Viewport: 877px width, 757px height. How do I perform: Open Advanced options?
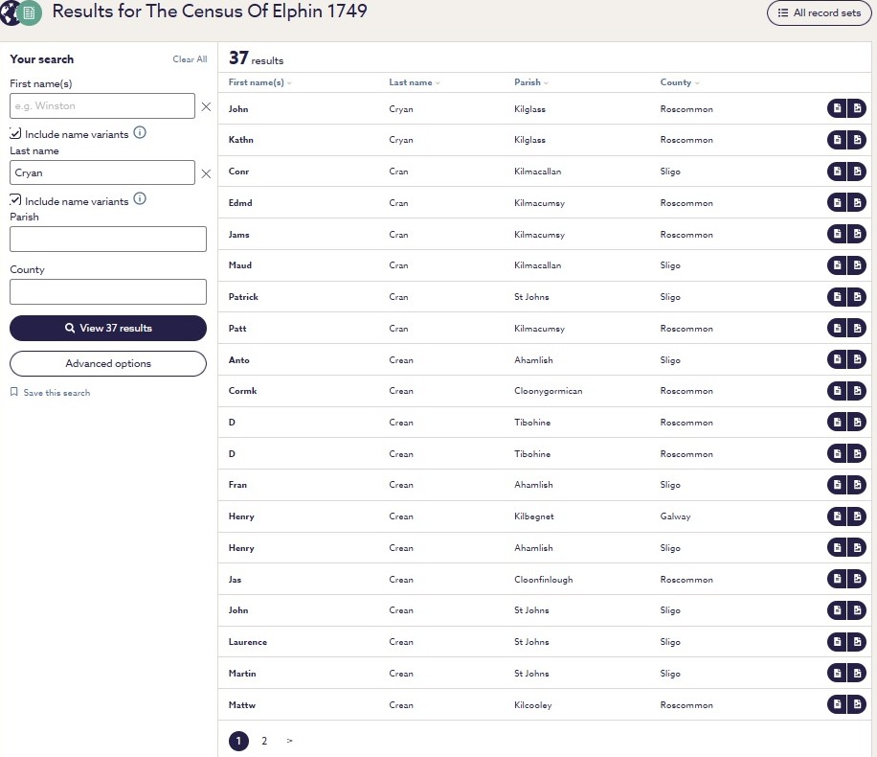coord(108,363)
